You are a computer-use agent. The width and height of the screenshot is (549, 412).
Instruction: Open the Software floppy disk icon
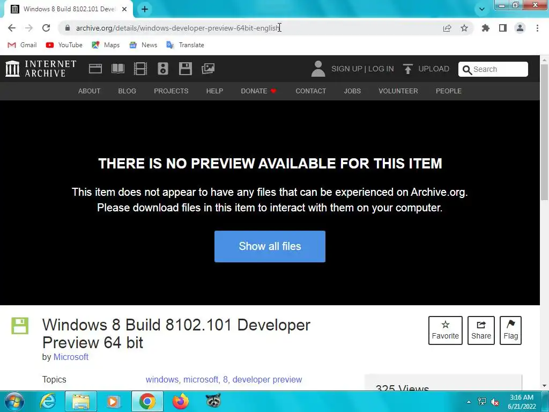[x=185, y=69]
